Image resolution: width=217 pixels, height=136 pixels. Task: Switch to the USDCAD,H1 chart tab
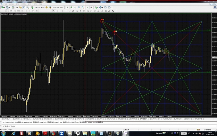tap(188, 119)
